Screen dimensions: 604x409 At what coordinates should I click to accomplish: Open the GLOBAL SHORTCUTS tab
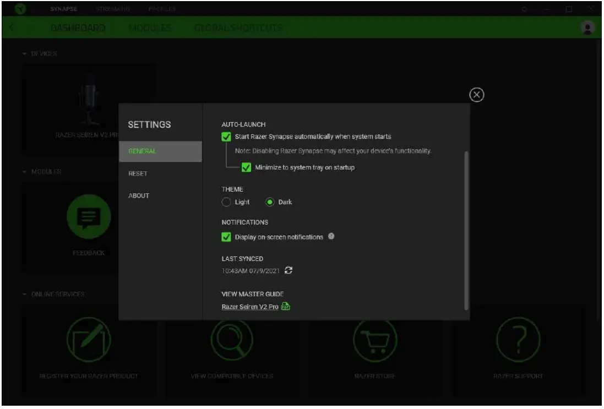point(238,28)
